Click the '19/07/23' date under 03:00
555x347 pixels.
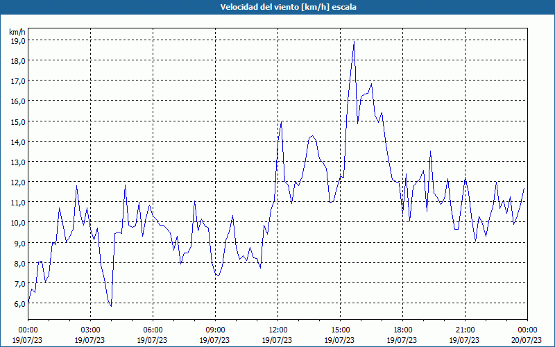(89, 340)
